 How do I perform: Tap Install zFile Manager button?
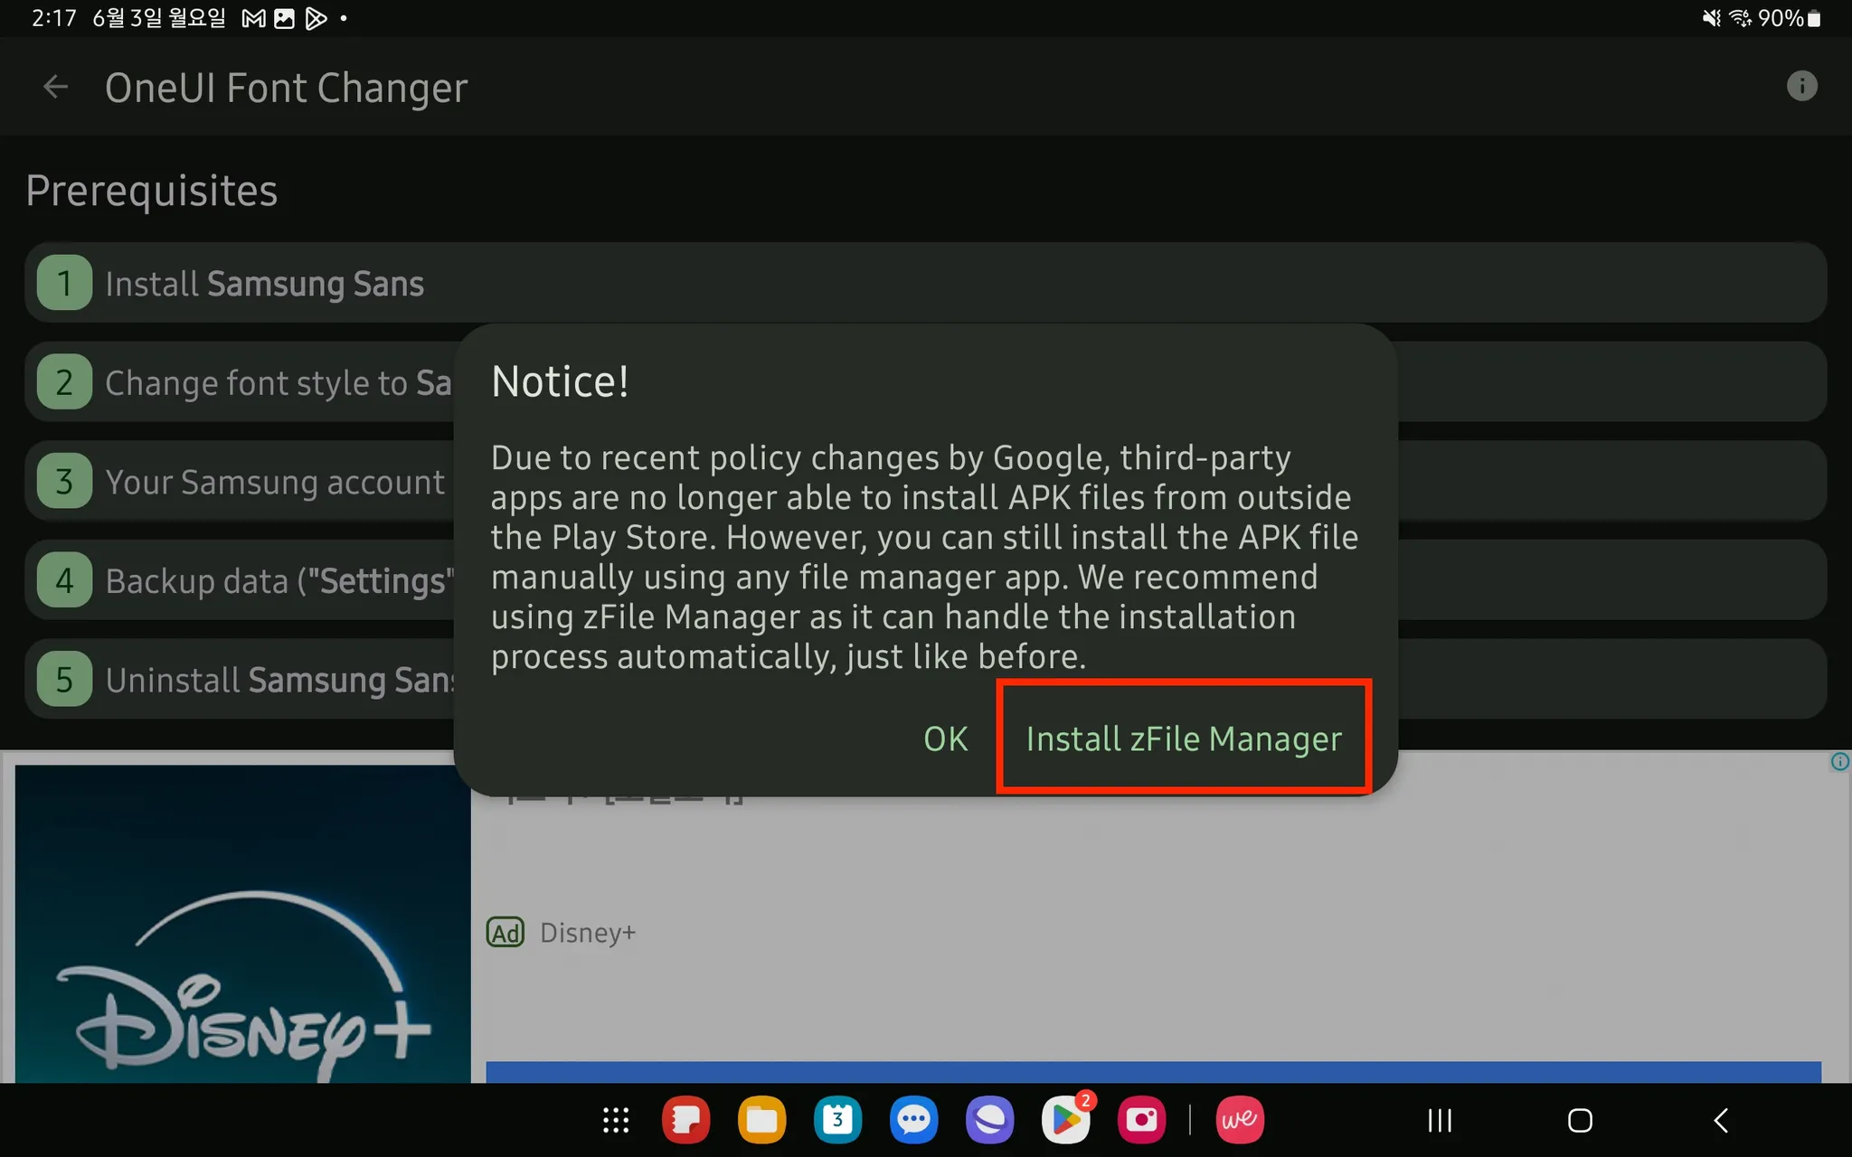pos(1183,738)
